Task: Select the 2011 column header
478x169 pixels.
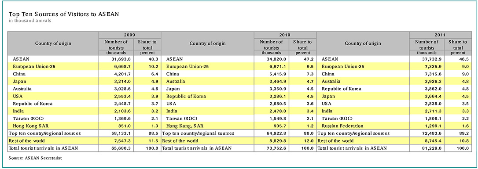Action: click(441, 35)
